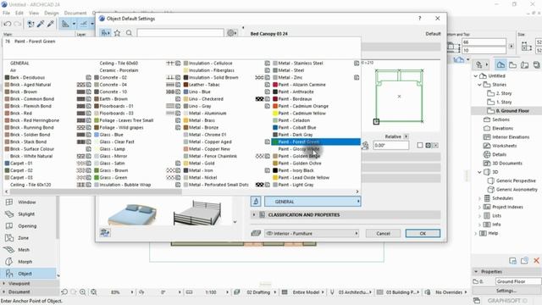Click the Settings button in Properties
Viewport: 542px width, 305px height.
(x=506, y=291)
